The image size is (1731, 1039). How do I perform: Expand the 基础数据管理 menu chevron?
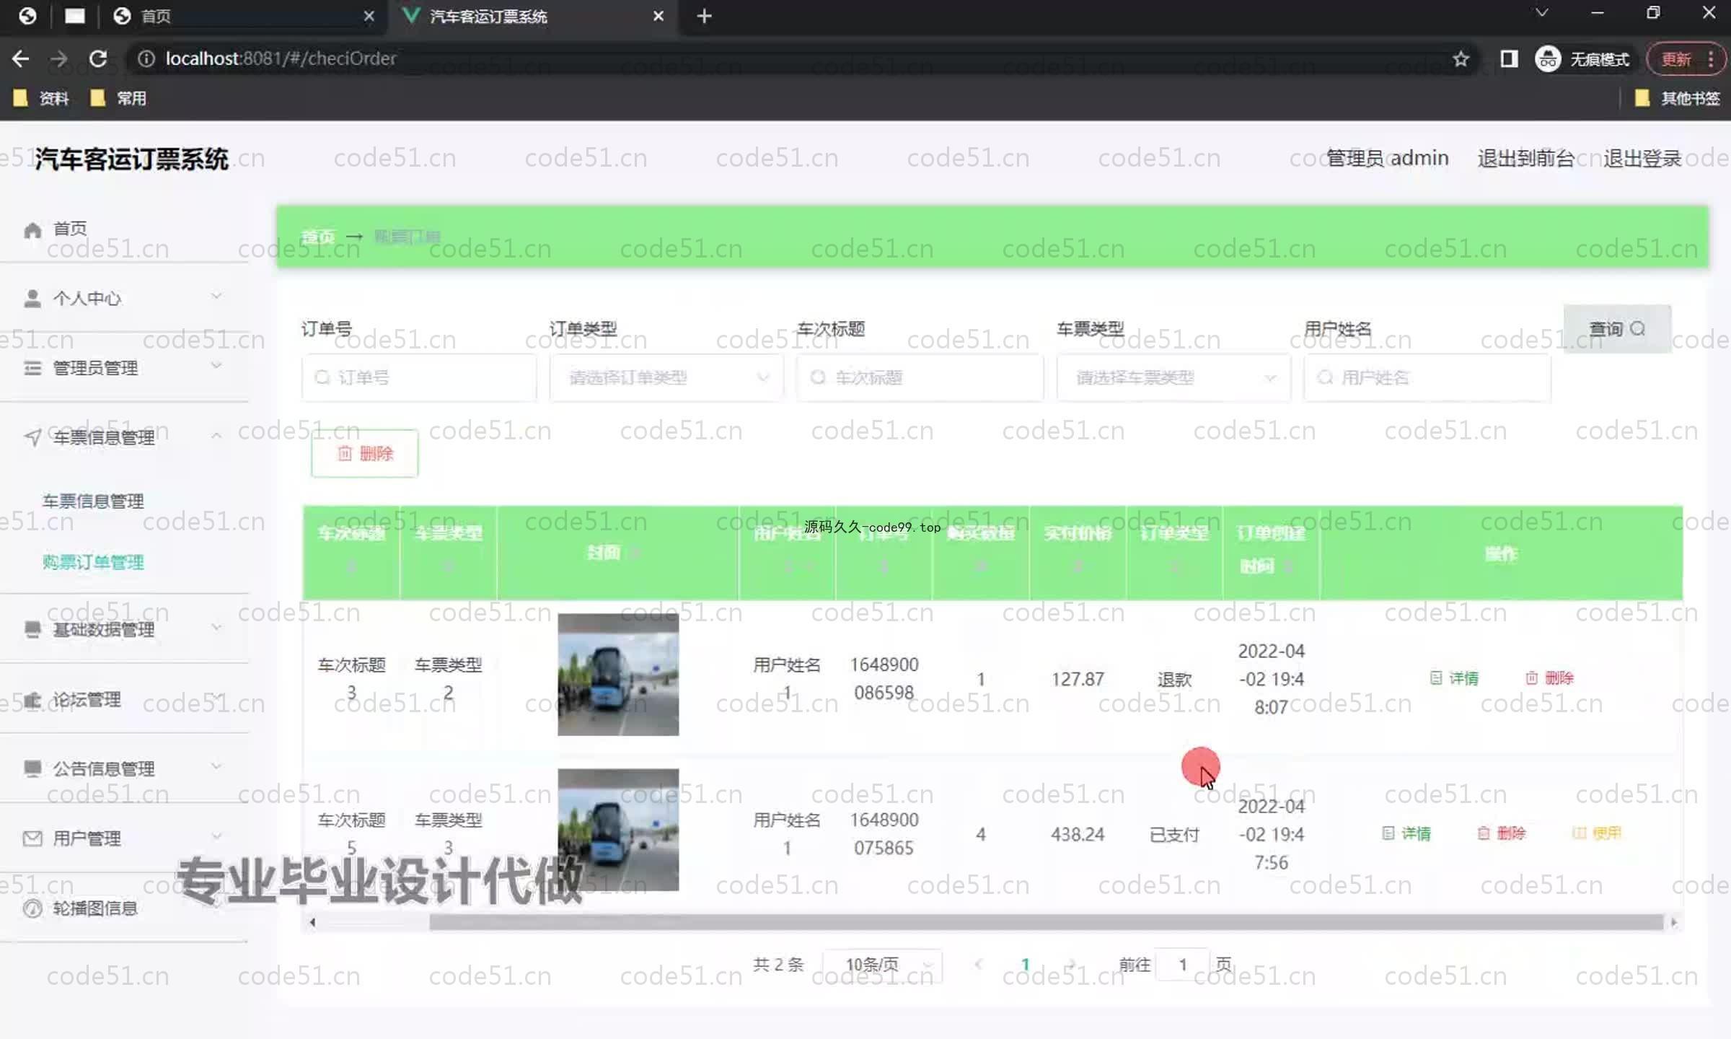click(x=216, y=628)
